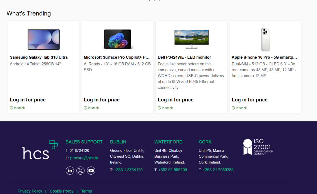Open the Microsoft Surface Pro product image
This screenshot has width=317, height=194.
pyautogui.click(x=118, y=39)
